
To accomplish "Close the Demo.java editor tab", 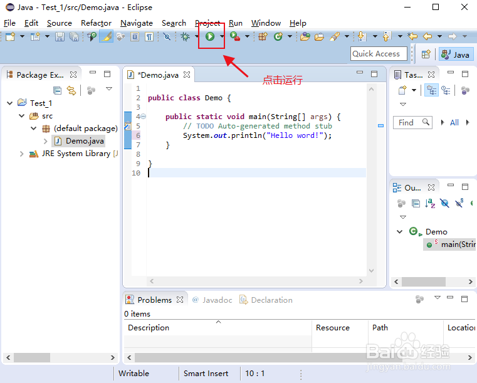I will click(187, 75).
